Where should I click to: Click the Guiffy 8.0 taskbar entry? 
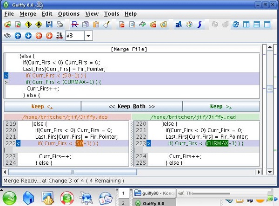pos(154,203)
